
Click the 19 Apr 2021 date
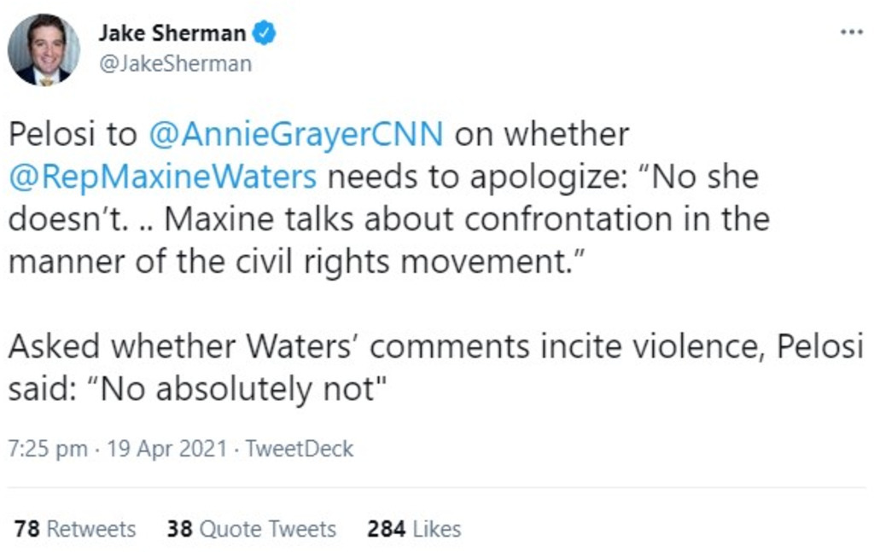(166, 449)
